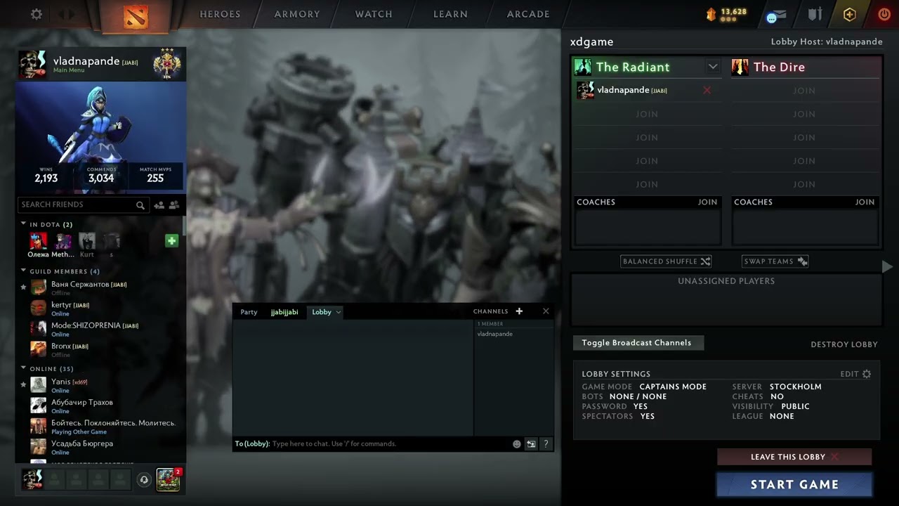Click Destroy Lobby
The width and height of the screenshot is (899, 506).
844,344
